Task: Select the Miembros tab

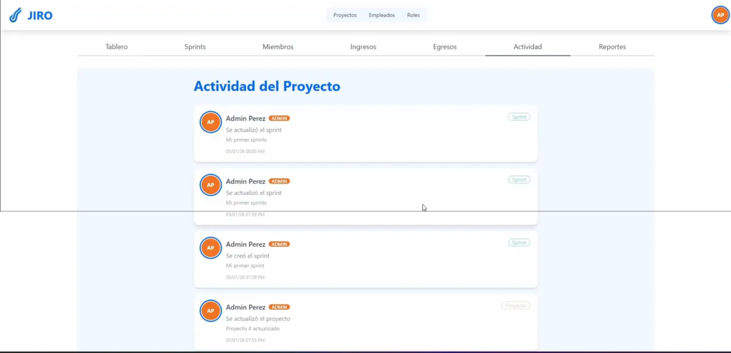Action: pyautogui.click(x=278, y=46)
